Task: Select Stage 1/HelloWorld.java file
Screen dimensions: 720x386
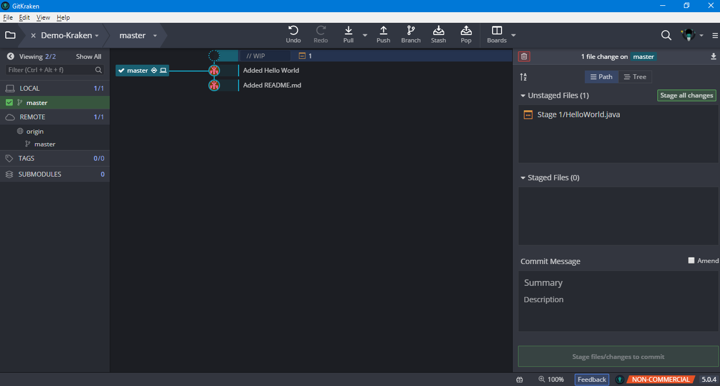Action: (x=618, y=115)
